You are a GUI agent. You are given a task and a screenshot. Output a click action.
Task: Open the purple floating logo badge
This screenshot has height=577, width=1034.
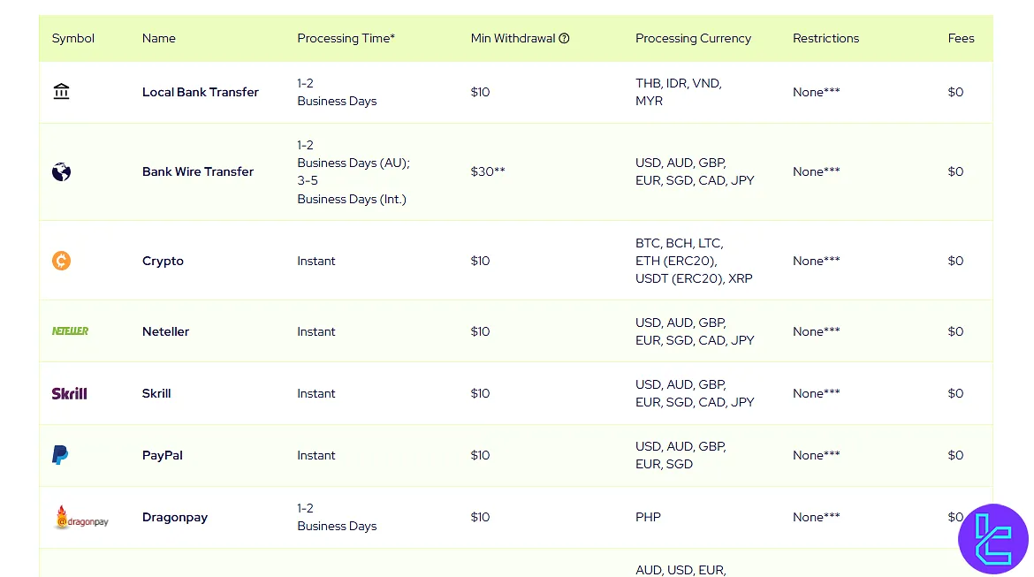(x=992, y=539)
